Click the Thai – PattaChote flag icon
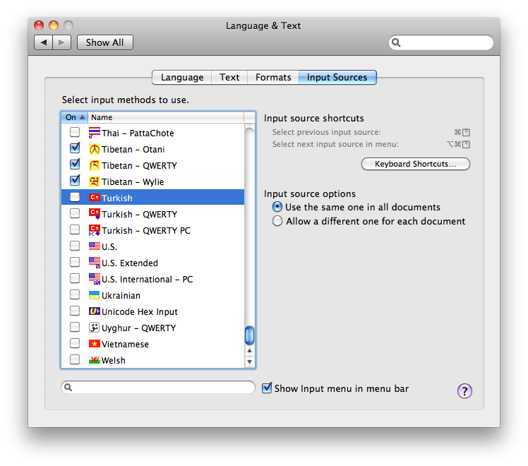This screenshot has height=466, width=528. 95,133
